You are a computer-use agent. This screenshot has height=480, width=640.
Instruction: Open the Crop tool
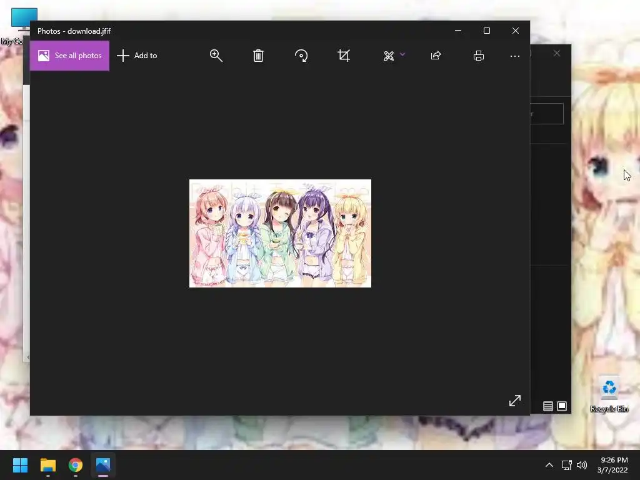tap(344, 56)
